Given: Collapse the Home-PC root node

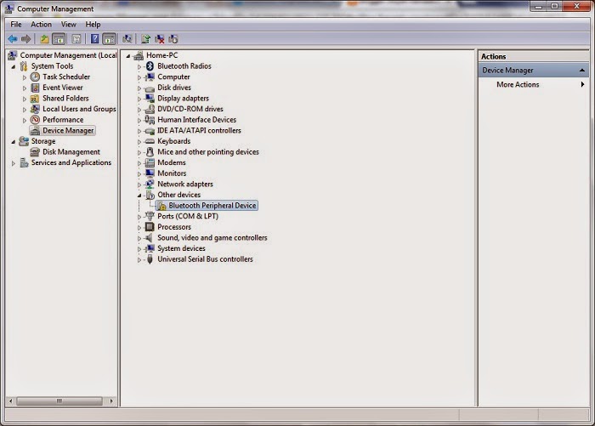Looking at the screenshot, I should 128,56.
